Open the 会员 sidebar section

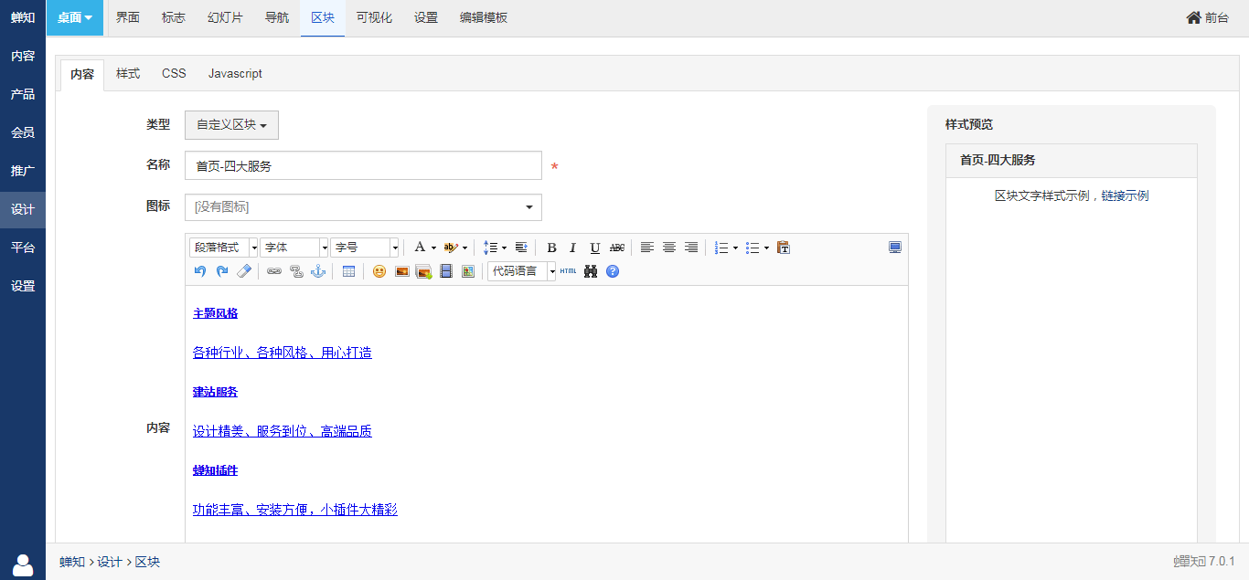23,132
